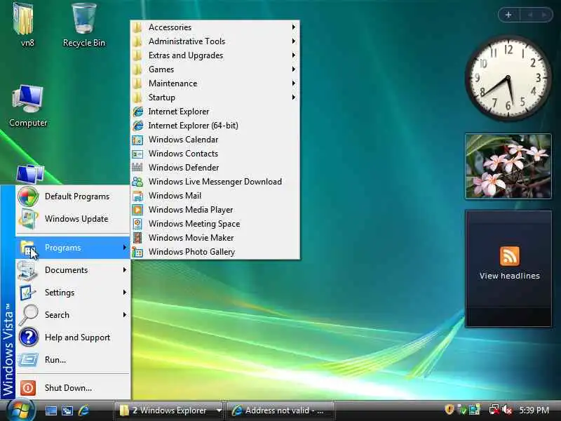Click the Shut Down power icon

28,388
